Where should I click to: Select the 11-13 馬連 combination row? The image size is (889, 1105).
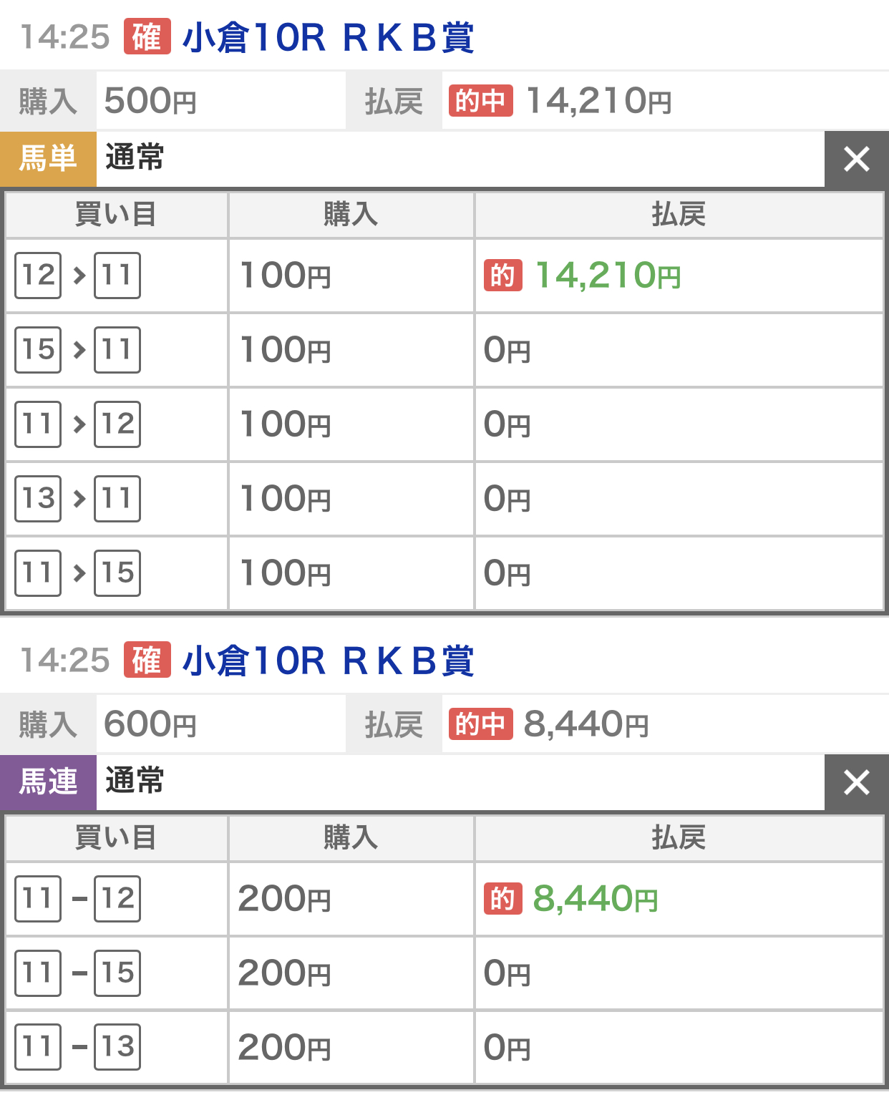coord(444,1048)
